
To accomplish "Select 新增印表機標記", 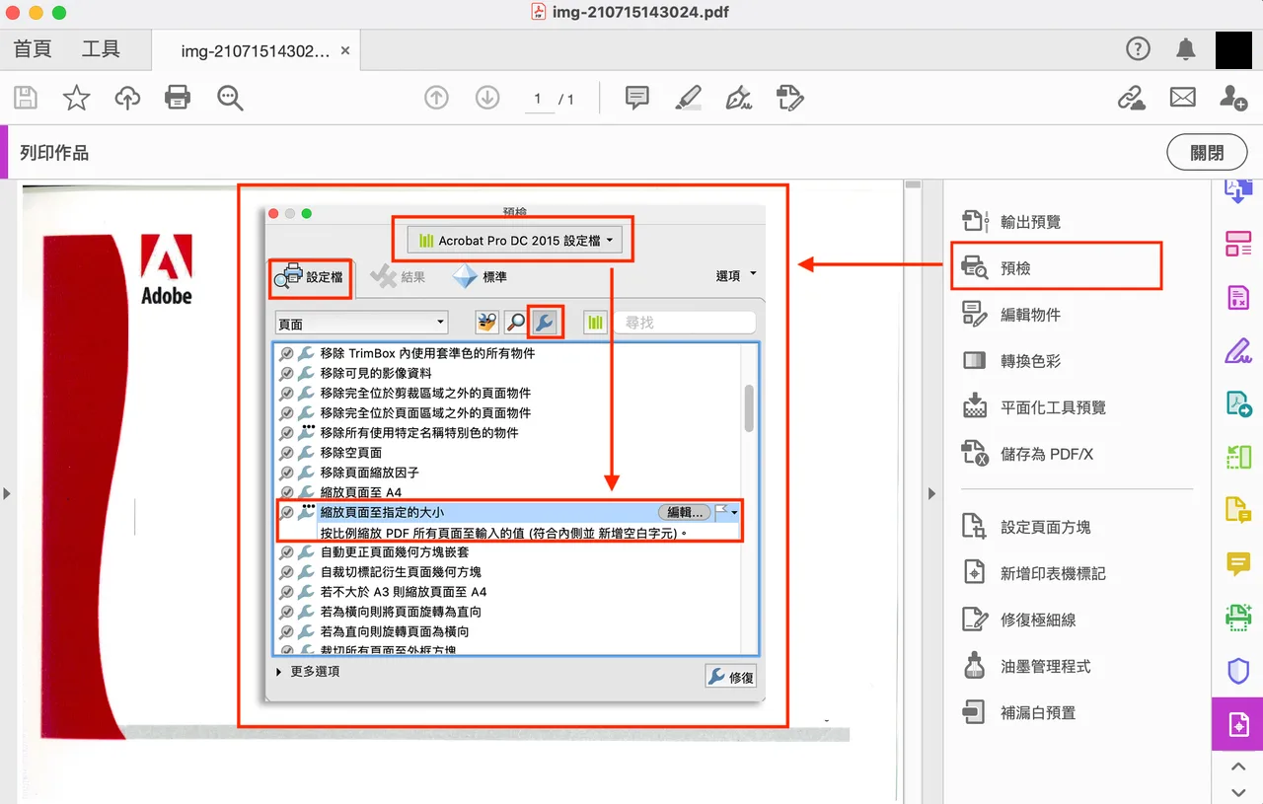I will tap(1053, 573).
